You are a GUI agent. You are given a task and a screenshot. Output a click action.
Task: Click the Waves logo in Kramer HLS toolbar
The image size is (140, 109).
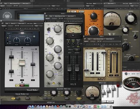(x=45, y=21)
